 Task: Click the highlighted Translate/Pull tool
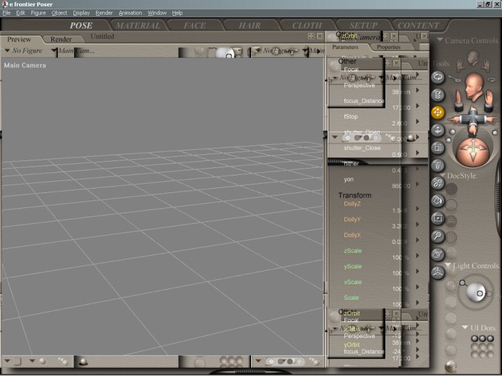438,113
